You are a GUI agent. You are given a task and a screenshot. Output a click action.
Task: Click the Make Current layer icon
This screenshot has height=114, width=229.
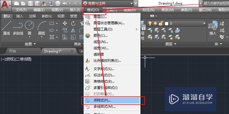click(x=177, y=30)
